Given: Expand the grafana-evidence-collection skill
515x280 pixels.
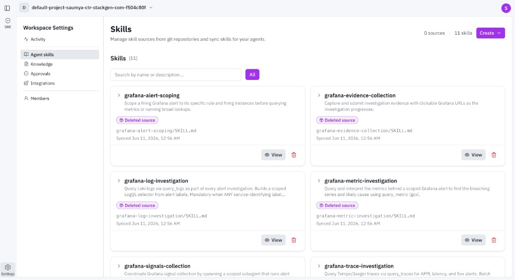Looking at the screenshot, I should click(319, 96).
